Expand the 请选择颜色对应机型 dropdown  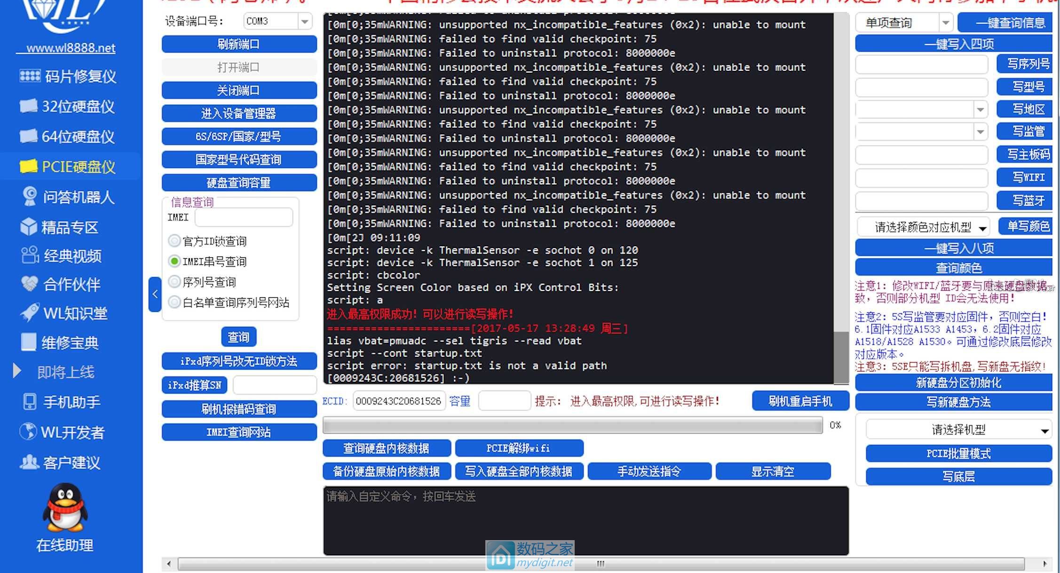[x=982, y=228]
